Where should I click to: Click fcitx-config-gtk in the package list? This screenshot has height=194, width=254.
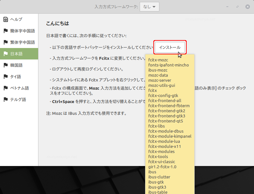tap(163, 95)
